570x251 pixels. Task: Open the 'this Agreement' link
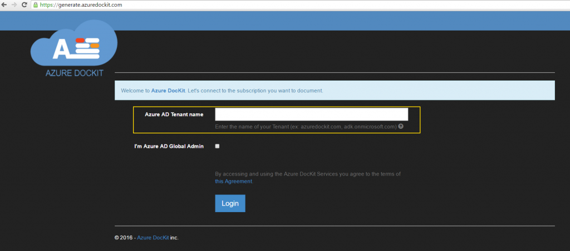pos(233,182)
